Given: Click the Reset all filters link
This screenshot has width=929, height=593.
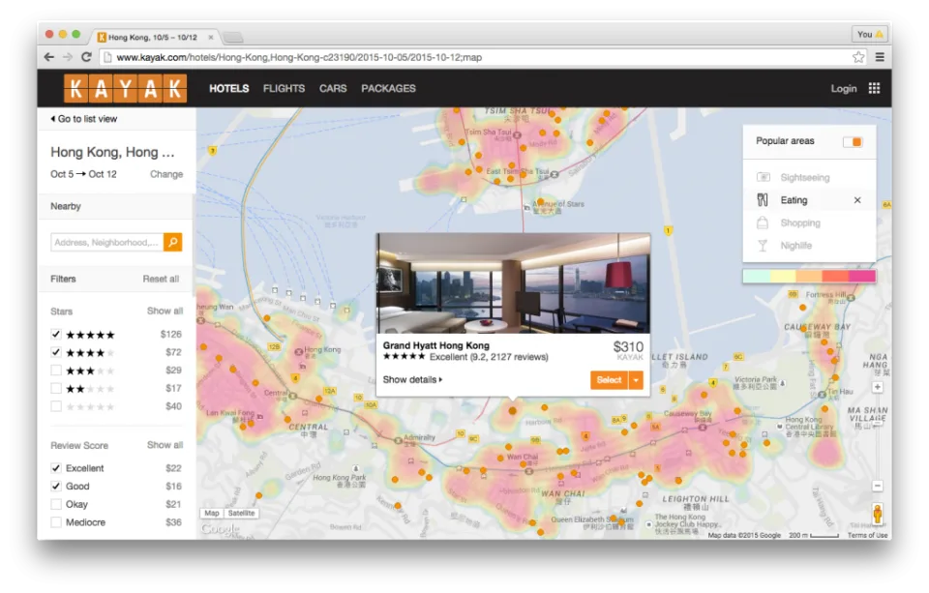Looking at the screenshot, I should pyautogui.click(x=161, y=279).
